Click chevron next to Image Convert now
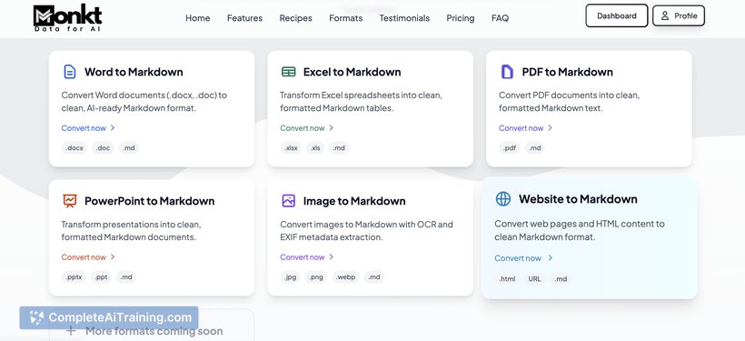This screenshot has width=745, height=341. 332,256
